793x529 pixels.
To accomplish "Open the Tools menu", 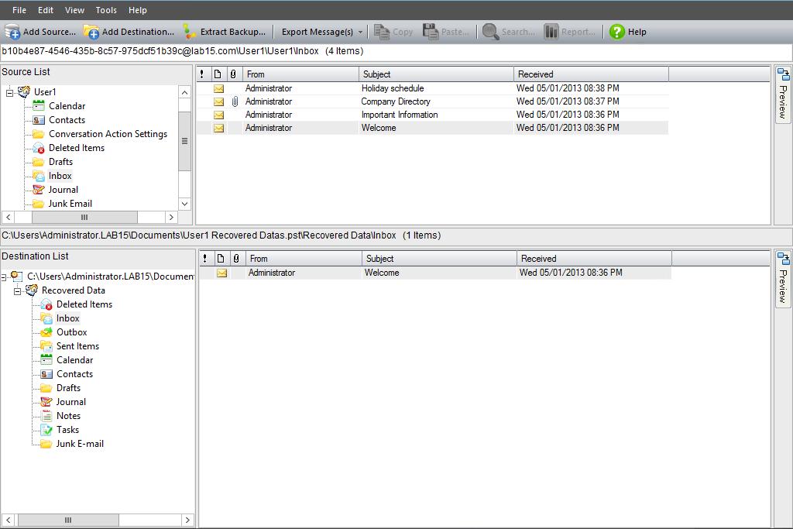I will tap(106, 10).
